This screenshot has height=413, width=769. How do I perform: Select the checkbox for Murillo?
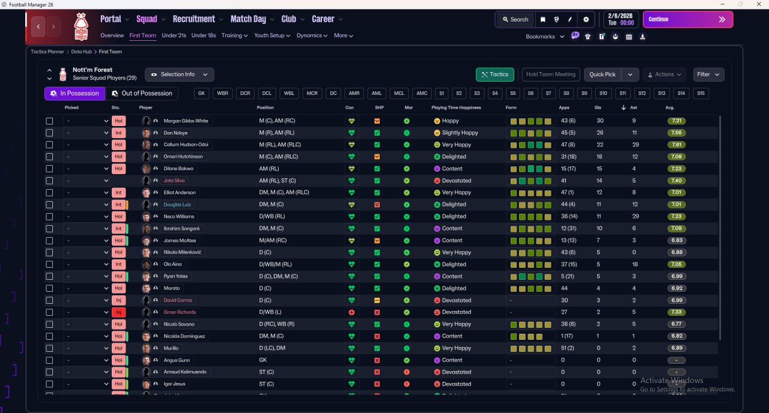pos(49,348)
